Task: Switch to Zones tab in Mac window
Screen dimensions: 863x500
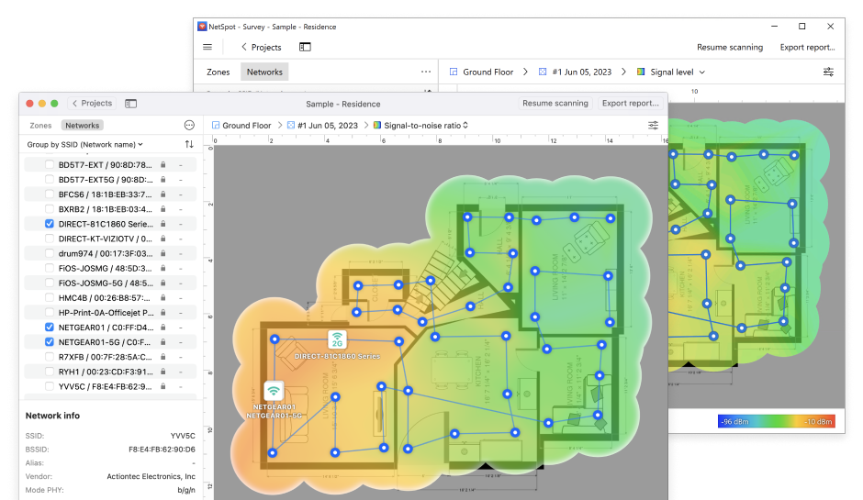Action: 40,126
